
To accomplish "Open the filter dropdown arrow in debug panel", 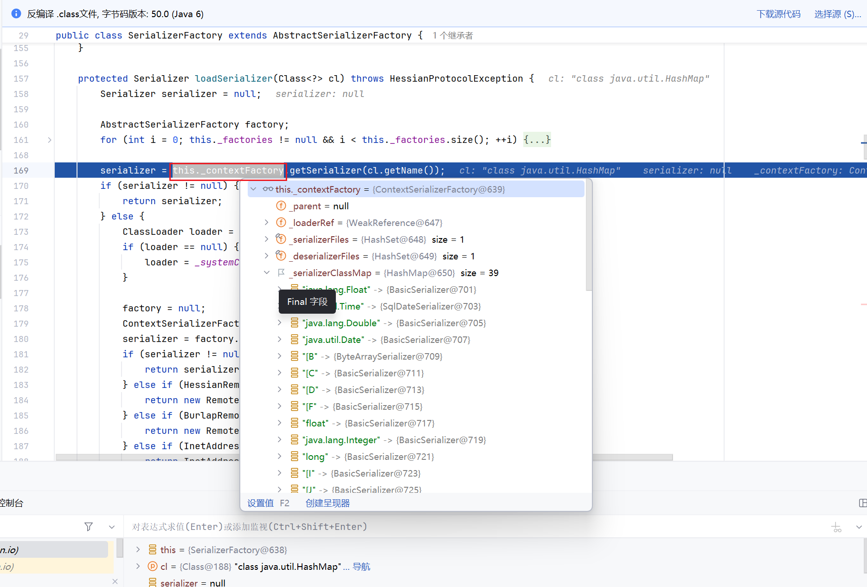I will (x=112, y=527).
